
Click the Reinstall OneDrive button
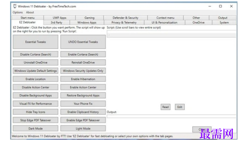(83, 63)
